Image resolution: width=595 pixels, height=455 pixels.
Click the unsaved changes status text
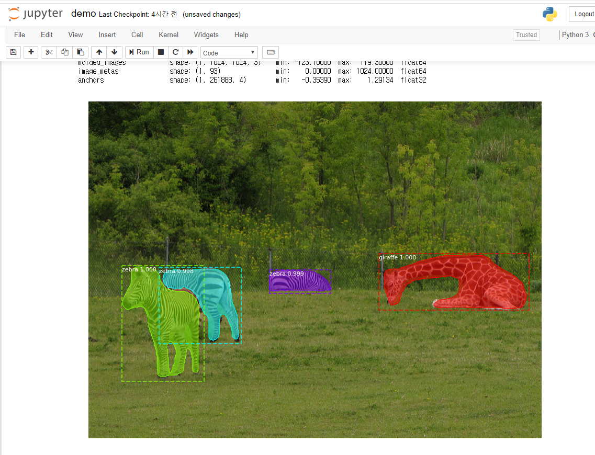coord(211,15)
